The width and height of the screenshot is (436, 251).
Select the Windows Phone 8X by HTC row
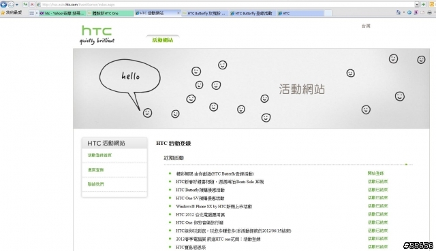[x=214, y=206]
